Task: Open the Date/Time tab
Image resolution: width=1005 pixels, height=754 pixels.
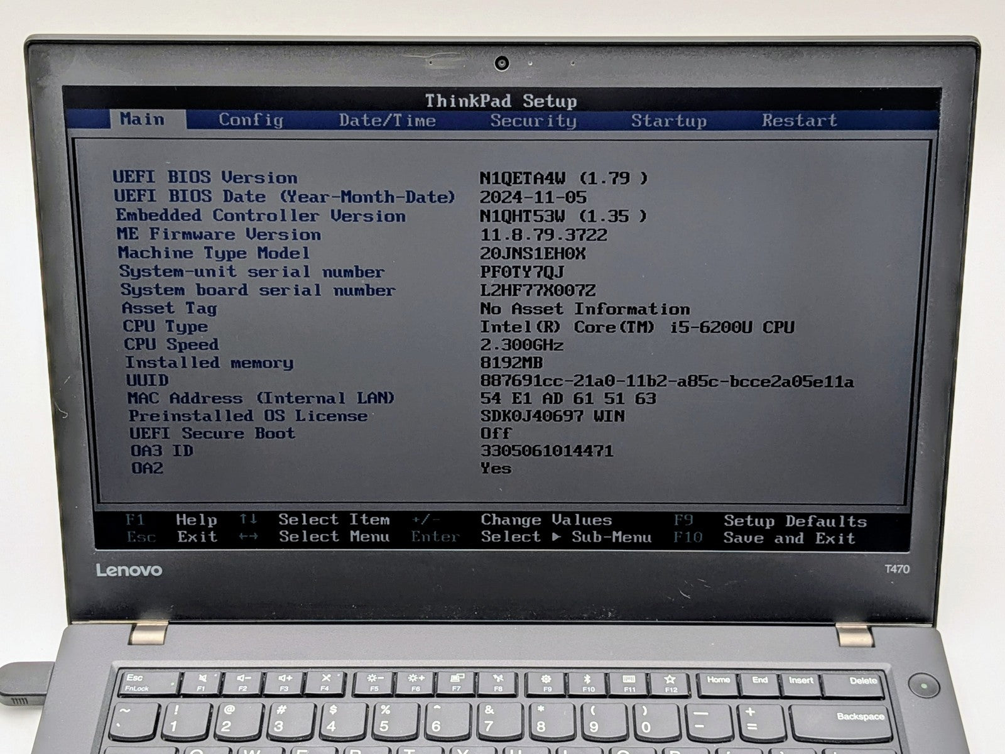Action: tap(387, 121)
